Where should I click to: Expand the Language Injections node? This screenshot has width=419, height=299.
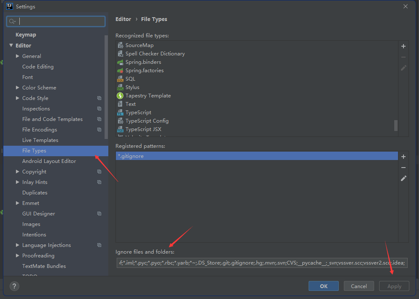tap(17, 245)
